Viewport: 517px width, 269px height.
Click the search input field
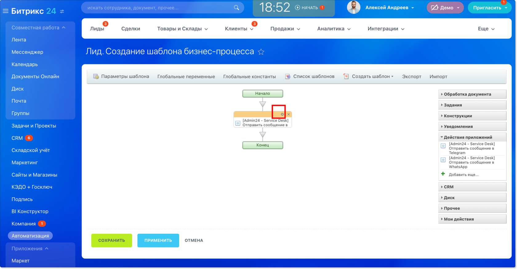[x=162, y=8]
